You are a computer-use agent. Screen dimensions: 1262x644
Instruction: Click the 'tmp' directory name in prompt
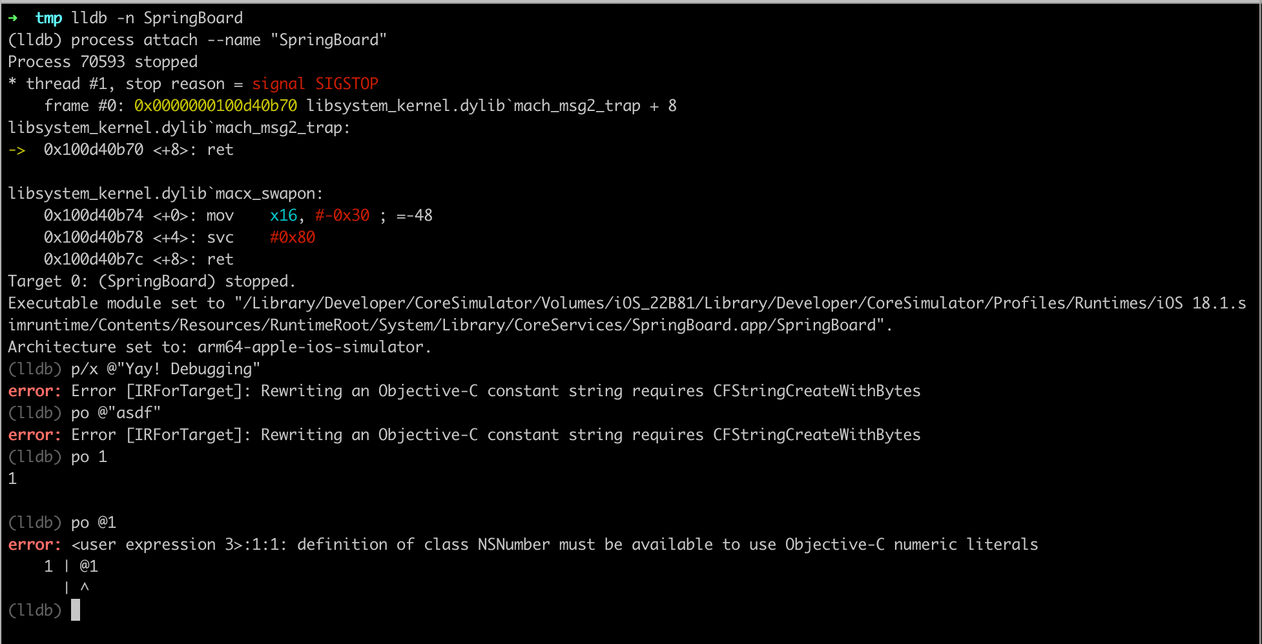(x=48, y=18)
